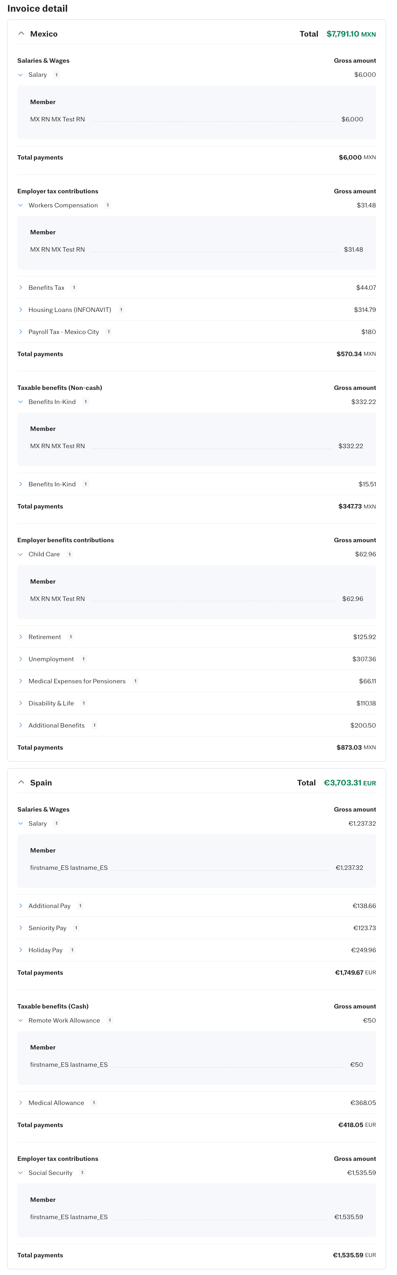Collapse the Spain invoice section
This screenshot has height=1275, width=397.
click(x=21, y=783)
